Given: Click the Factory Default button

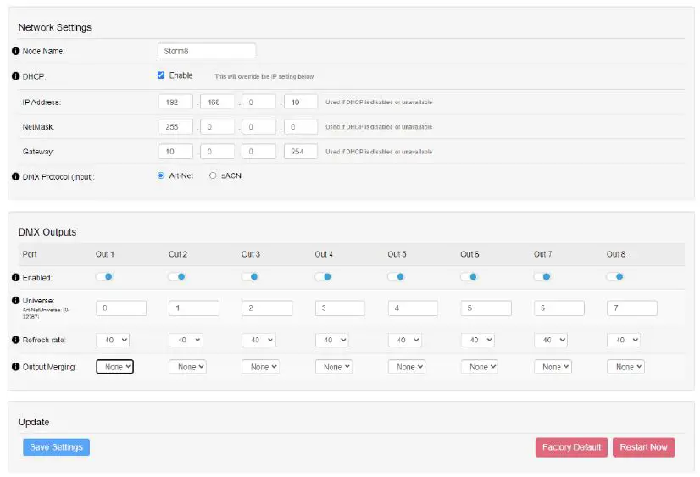Looking at the screenshot, I should pos(571,447).
